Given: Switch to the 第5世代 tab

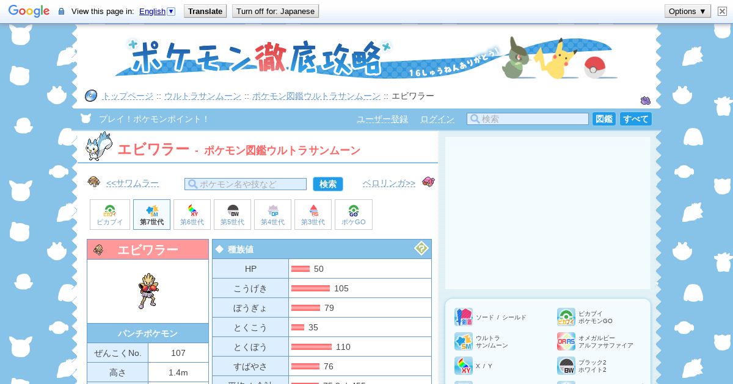Looking at the screenshot, I should pos(232,215).
